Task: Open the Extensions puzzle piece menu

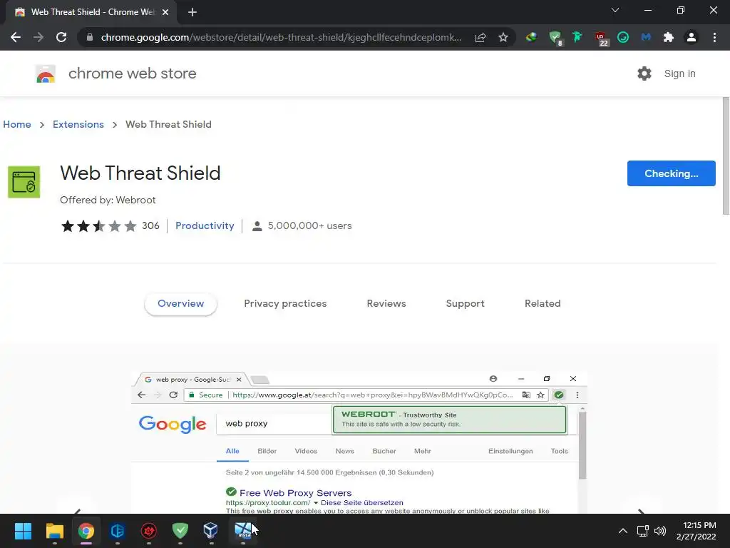Action: click(x=669, y=37)
